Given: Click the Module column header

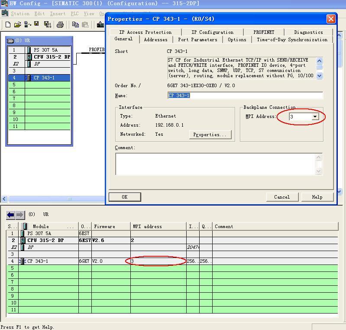Looking at the screenshot, I should 49,226.
